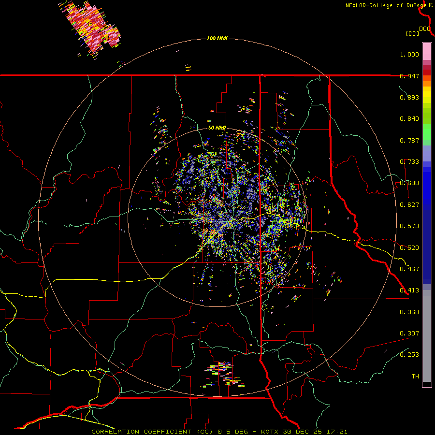
Task: Pick the bright green color bar segment
Action: (427, 132)
